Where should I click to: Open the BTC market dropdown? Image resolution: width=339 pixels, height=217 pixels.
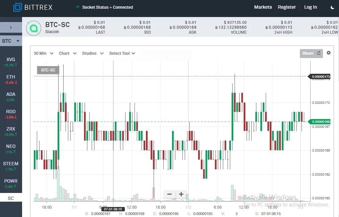click(11, 41)
